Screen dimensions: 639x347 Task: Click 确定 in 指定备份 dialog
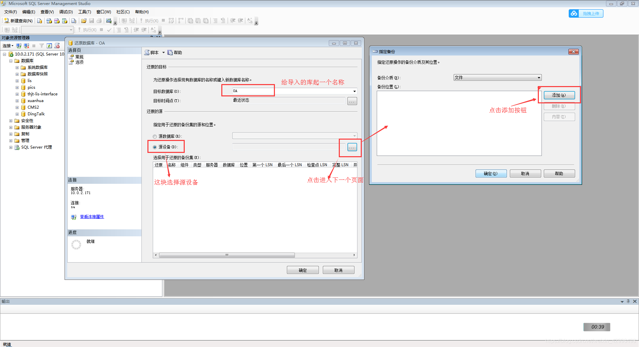coord(491,173)
